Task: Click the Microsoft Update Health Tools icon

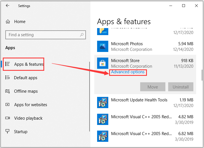Action: [103, 103]
